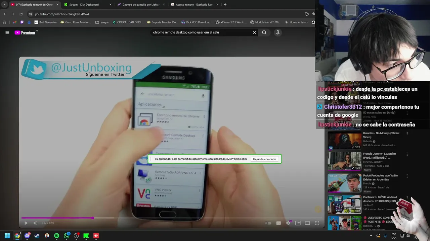Open the Windows Start menu

pos(7,236)
